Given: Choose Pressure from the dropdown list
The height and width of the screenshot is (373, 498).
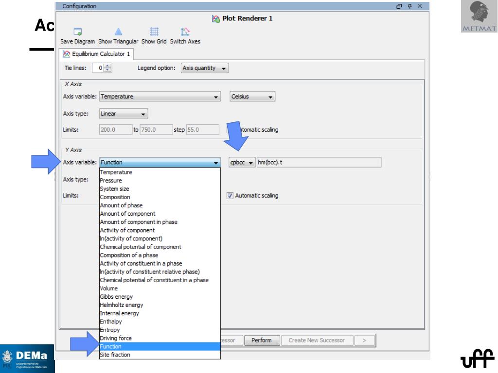Looking at the screenshot, I should 160,181.
